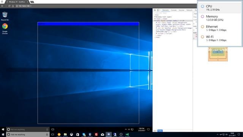Select the html breadcrumb in DevTools

pos(155,131)
